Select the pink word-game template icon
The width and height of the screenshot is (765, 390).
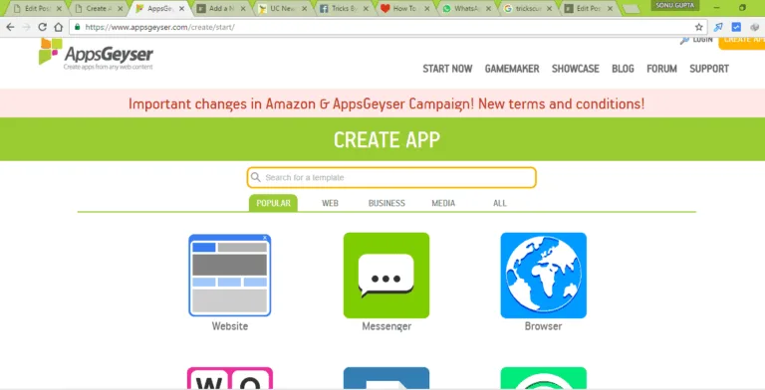(230, 378)
